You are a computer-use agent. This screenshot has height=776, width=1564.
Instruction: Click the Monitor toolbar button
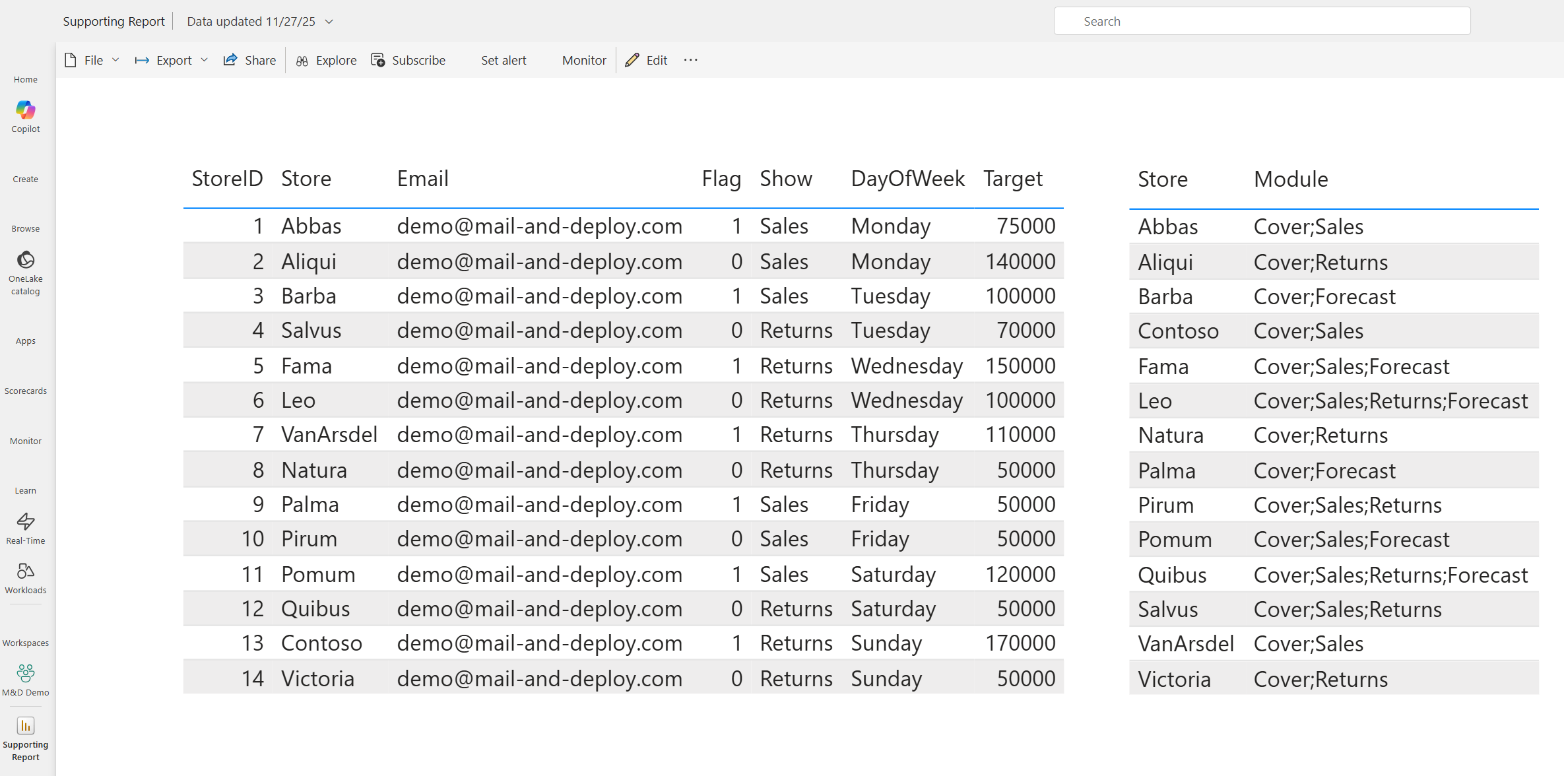tap(583, 60)
